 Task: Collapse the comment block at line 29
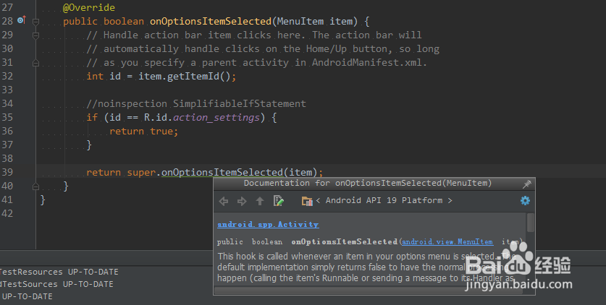coord(35,35)
